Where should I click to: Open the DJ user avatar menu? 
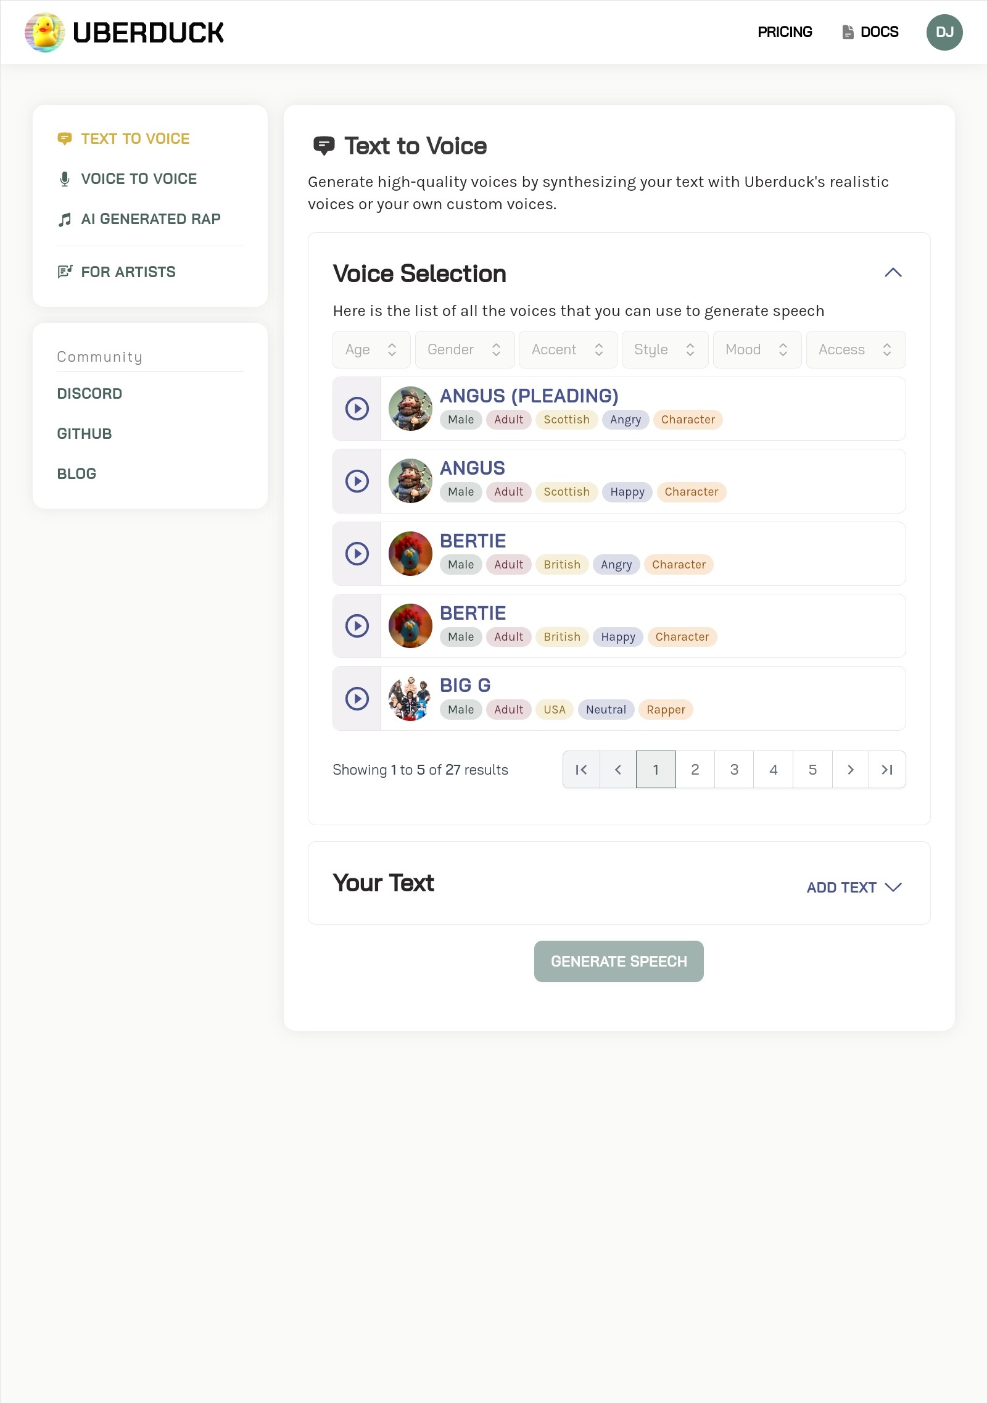point(944,32)
